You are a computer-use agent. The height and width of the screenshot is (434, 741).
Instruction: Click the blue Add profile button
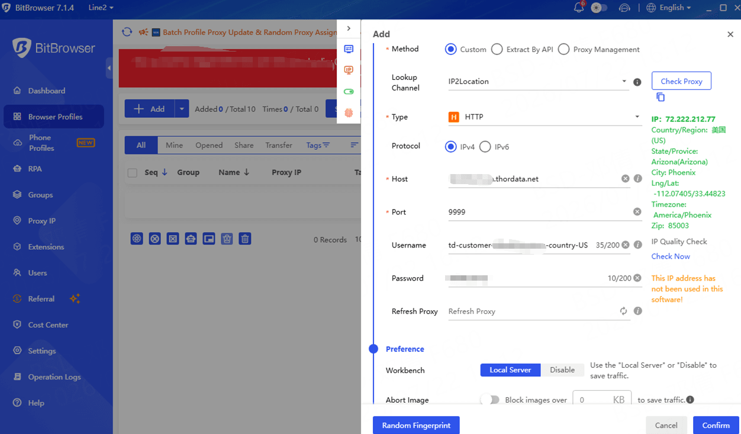tap(149, 109)
